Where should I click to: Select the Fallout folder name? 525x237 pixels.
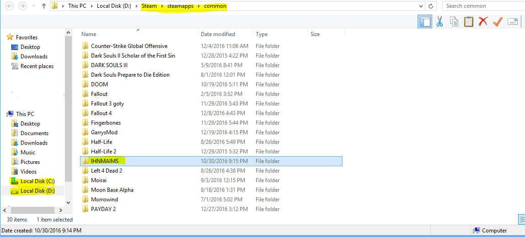99,94
